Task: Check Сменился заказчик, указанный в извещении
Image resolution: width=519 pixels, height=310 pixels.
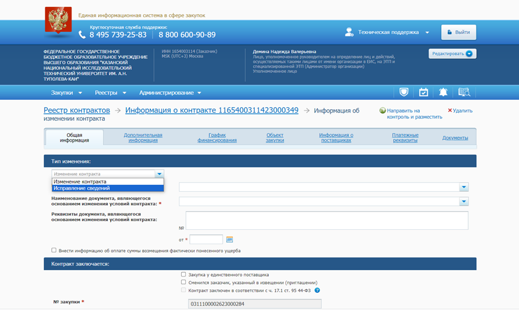Action: [x=183, y=282]
